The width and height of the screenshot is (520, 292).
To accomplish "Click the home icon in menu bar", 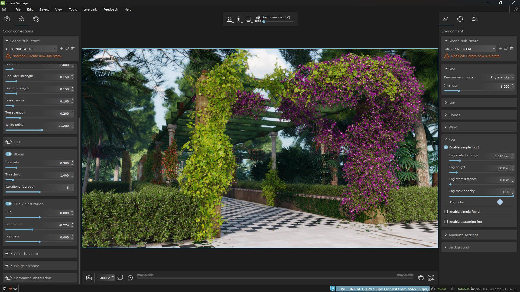I will (4, 9).
